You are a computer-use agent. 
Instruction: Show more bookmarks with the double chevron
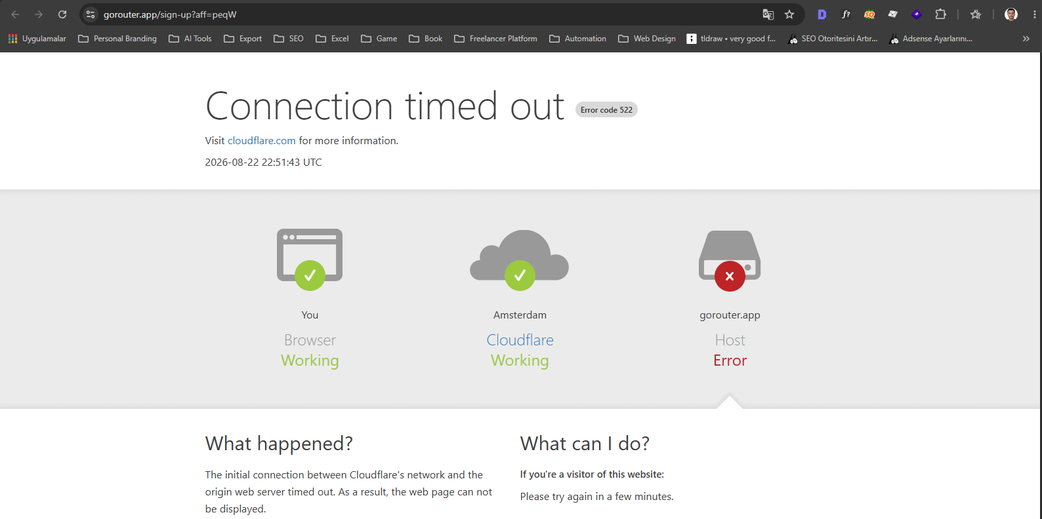(x=1026, y=39)
